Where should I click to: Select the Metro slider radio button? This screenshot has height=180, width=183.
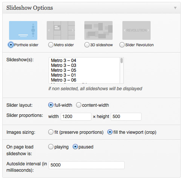[x=51, y=45]
